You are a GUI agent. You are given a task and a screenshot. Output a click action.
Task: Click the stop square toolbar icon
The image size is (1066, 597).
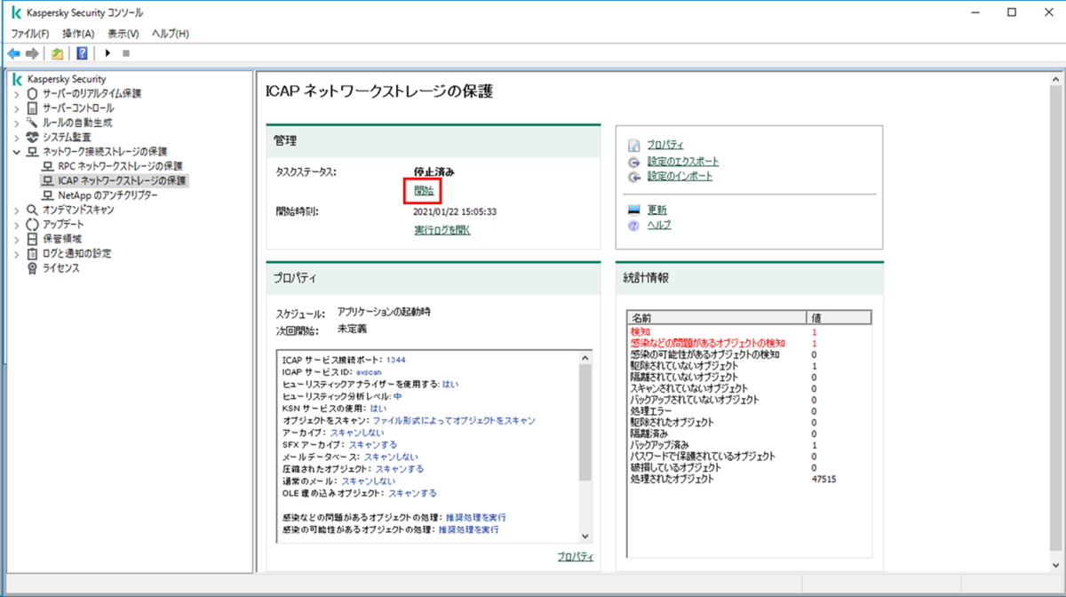pos(125,53)
